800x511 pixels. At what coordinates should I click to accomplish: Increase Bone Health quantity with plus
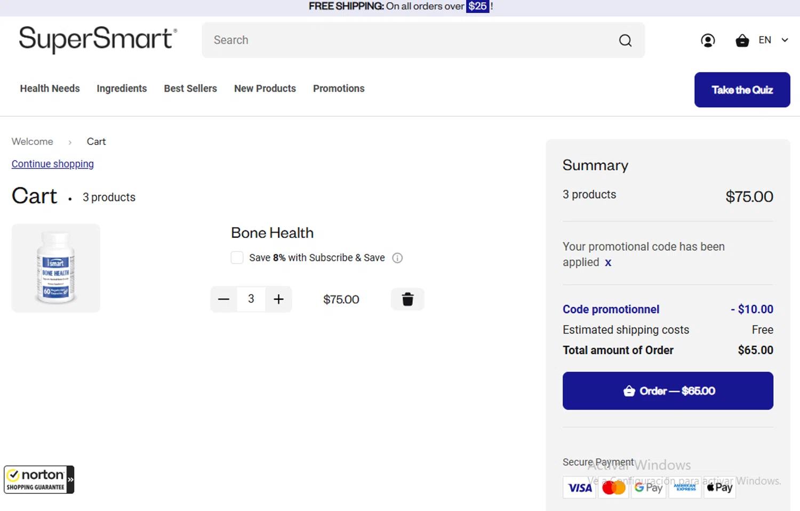click(278, 299)
